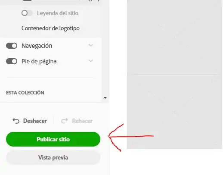
Task: Click the Deshacer text label
Action: tap(35, 121)
